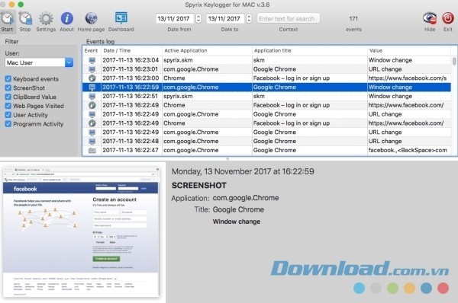Click screenshot icon of selected 16:22:59 row
This screenshot has height=303, width=458.
click(92, 87)
